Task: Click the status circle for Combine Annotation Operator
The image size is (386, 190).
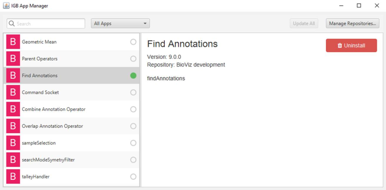Action: click(x=133, y=109)
